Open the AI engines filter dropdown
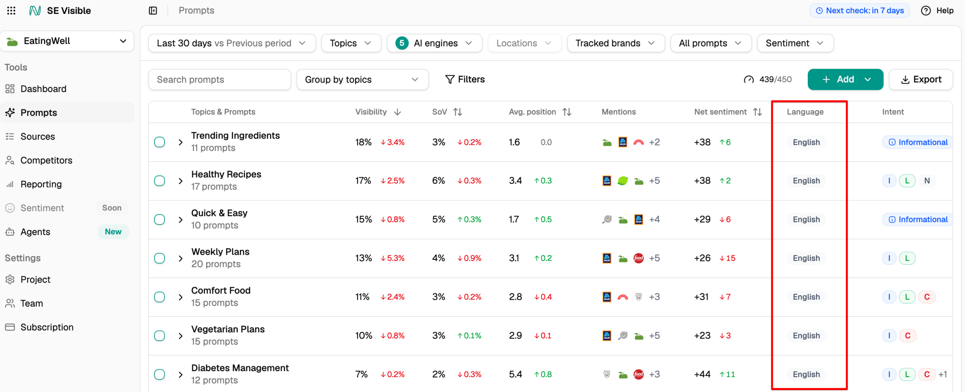The width and height of the screenshot is (965, 392). (x=434, y=43)
